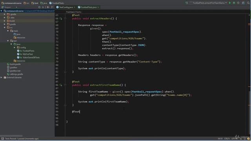This screenshot has width=251, height=141.
Task: Collapse all icon in Project panel
Action: point(43,7)
